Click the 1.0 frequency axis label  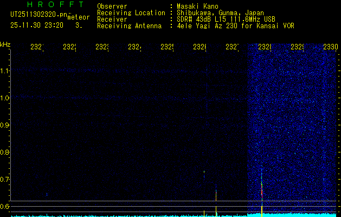[x=5, y=98]
